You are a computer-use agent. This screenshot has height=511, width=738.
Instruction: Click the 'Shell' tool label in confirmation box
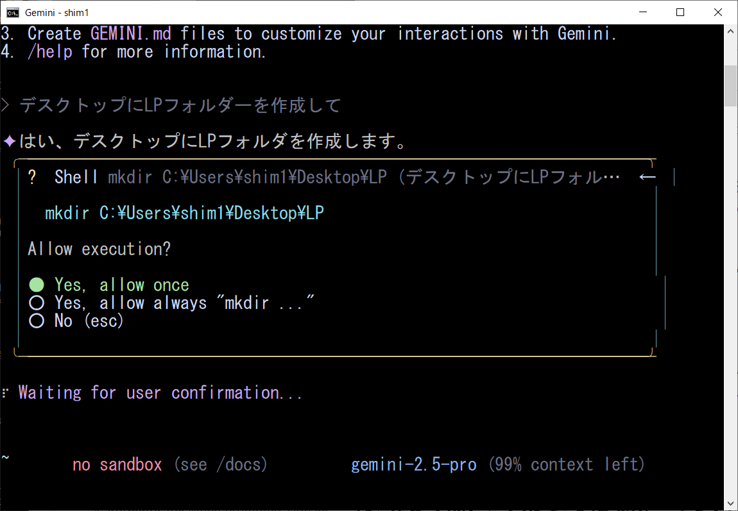click(76, 177)
